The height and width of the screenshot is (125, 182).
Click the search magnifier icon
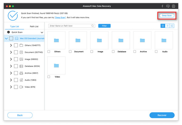pos(93,26)
